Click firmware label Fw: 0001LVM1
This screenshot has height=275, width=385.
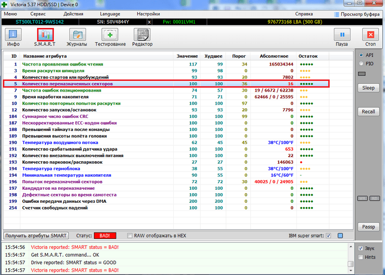coord(179,22)
